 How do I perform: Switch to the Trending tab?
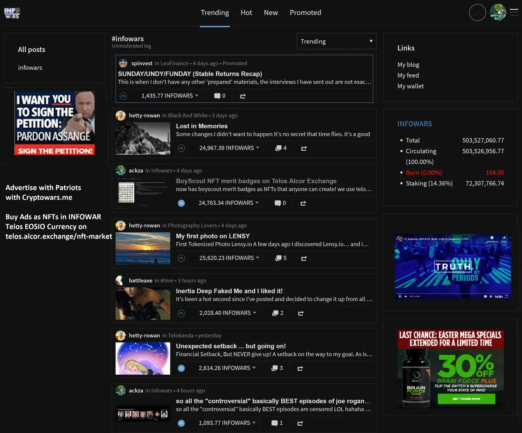coord(215,13)
